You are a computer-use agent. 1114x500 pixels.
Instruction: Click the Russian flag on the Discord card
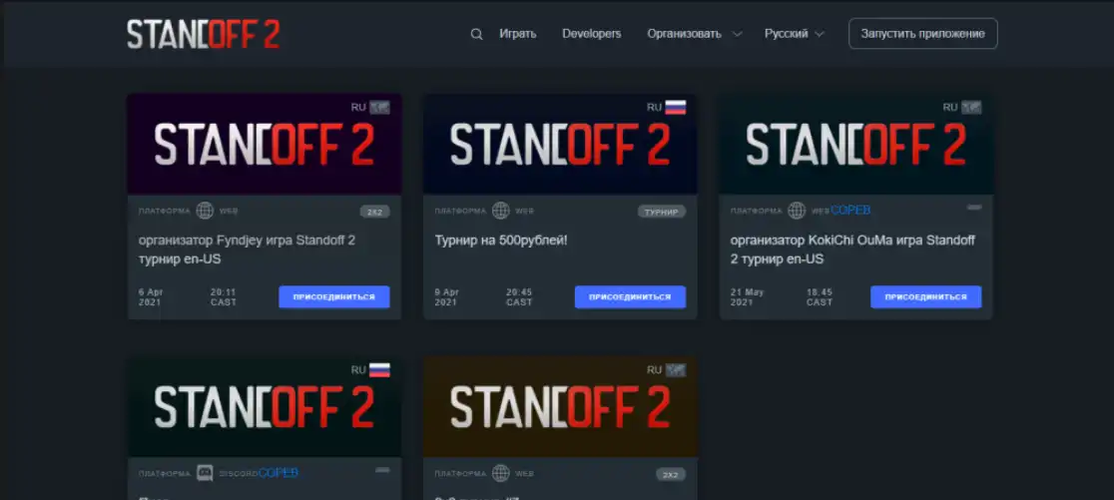click(379, 369)
